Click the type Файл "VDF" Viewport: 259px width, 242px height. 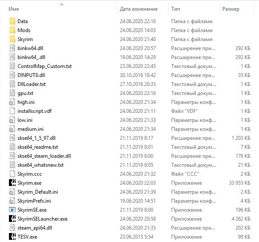point(184,111)
